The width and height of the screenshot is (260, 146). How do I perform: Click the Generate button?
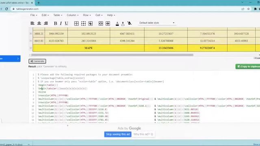37,61
